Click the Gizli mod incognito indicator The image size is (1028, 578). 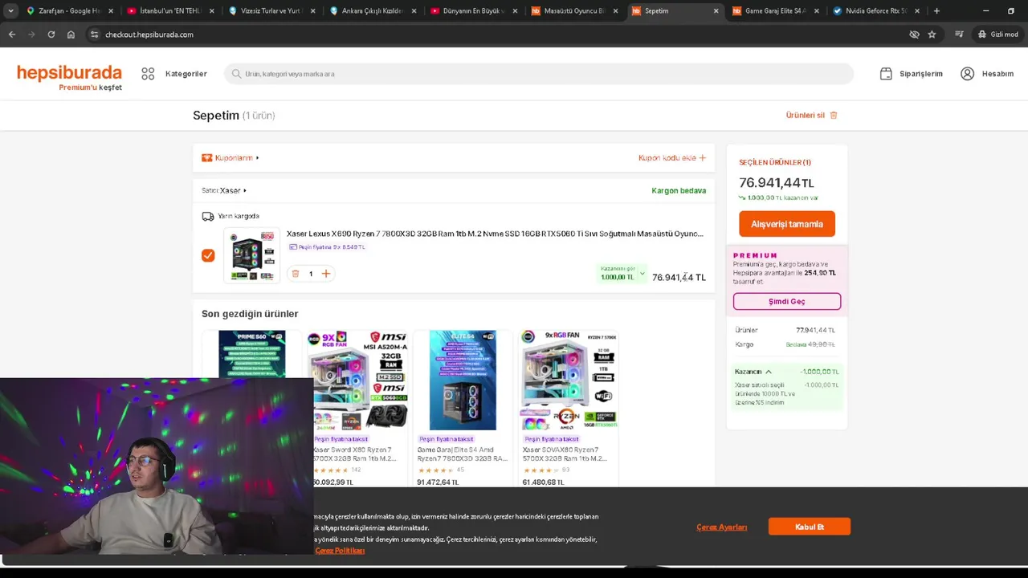[997, 35]
